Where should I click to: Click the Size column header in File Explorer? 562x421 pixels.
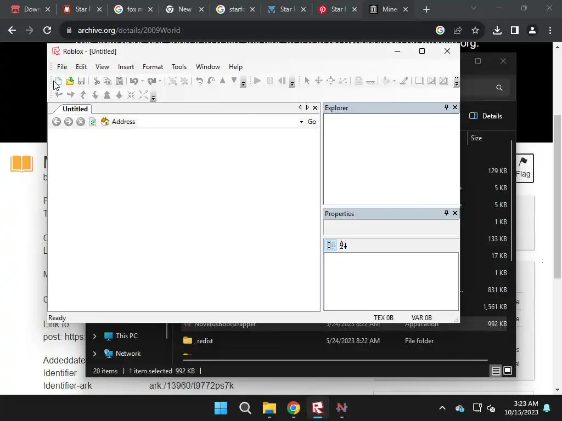[x=476, y=138]
